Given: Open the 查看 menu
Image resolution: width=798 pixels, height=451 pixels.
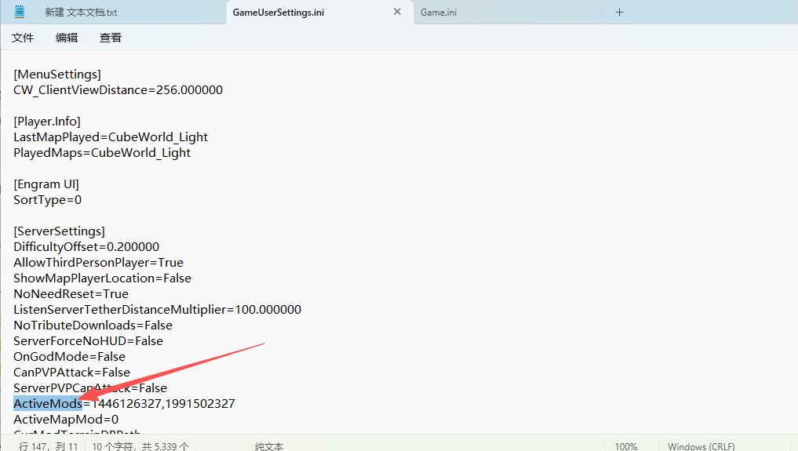Looking at the screenshot, I should [111, 38].
